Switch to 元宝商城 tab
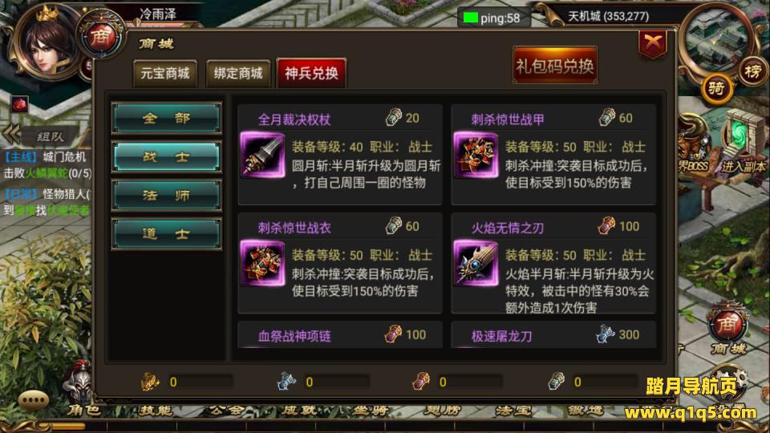Screen dimensions: 770x433 165,74
